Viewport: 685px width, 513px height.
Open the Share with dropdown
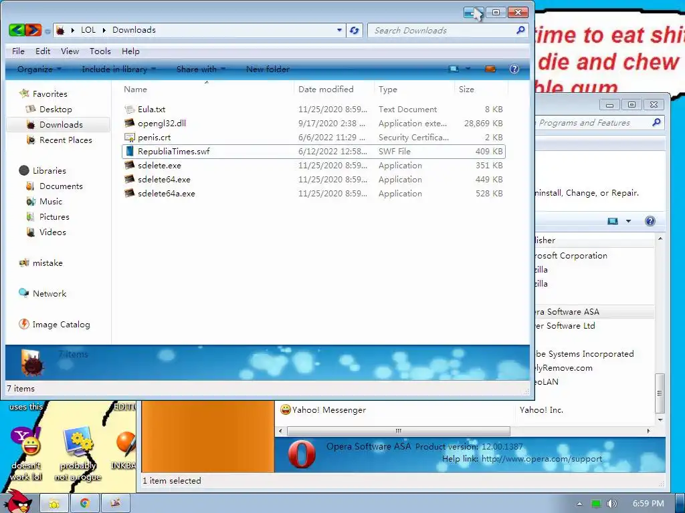201,69
